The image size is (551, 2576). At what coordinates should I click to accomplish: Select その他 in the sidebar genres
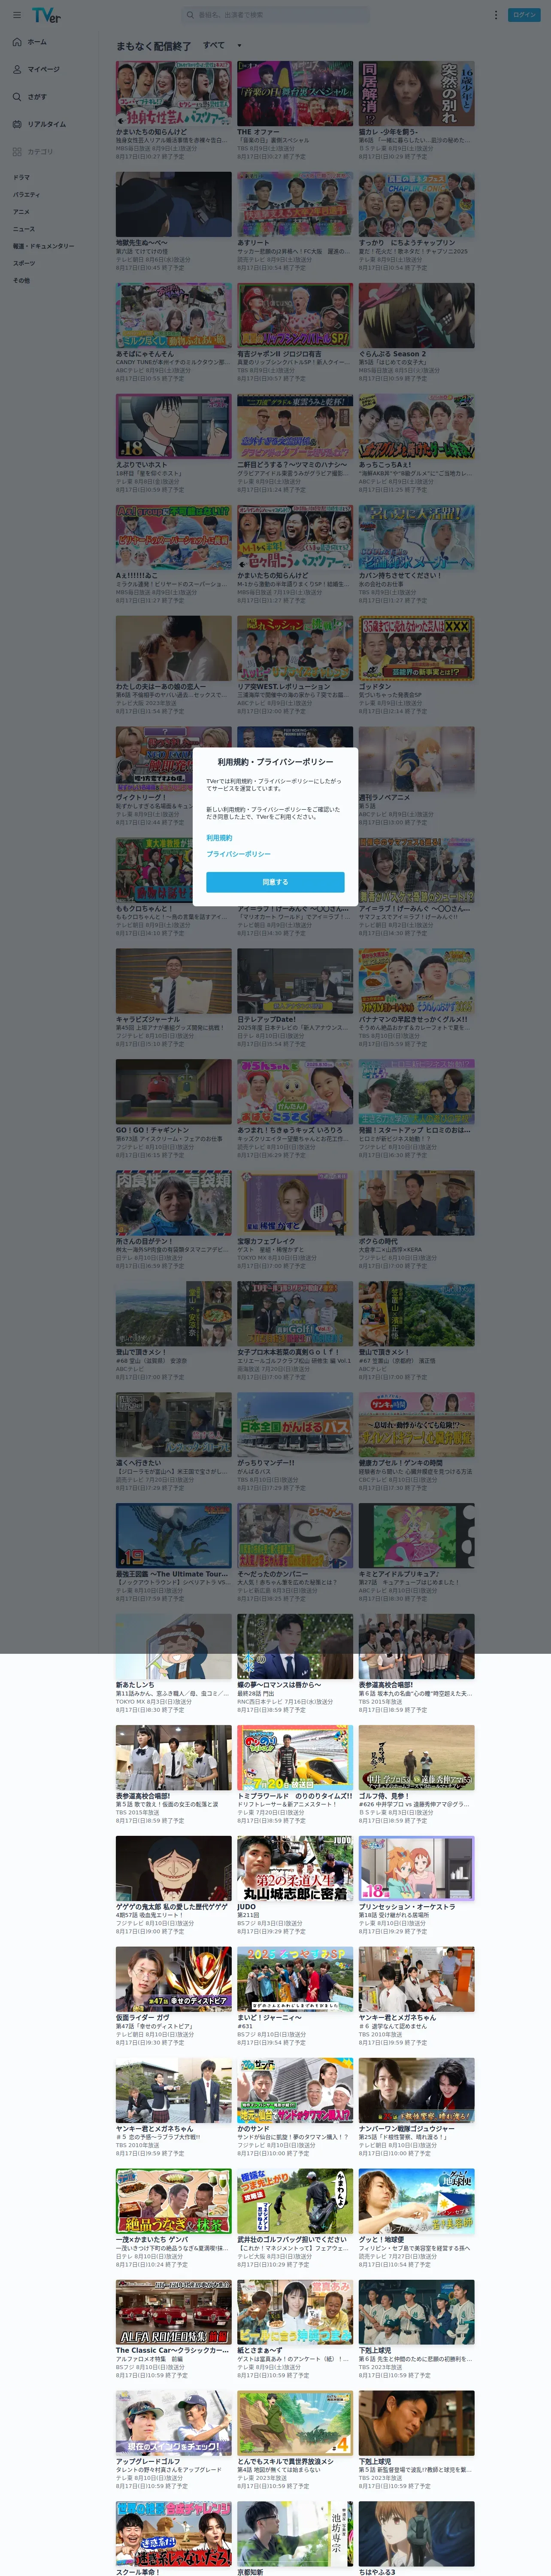pos(21,280)
